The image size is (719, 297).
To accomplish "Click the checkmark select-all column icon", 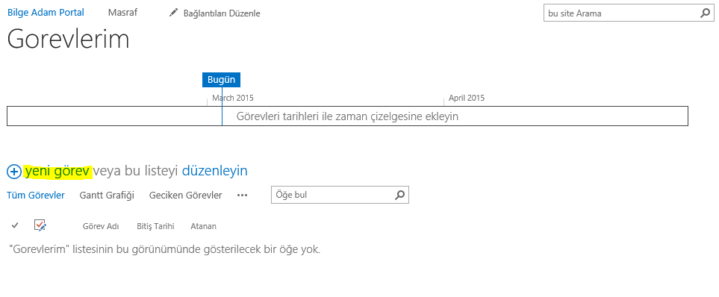I will [15, 225].
